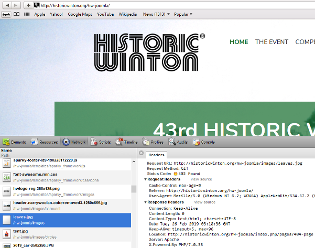
Task: Go forward with the browser forward arrow
Action: (16, 5)
